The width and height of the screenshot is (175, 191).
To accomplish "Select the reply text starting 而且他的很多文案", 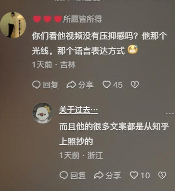I will tap(114, 134).
